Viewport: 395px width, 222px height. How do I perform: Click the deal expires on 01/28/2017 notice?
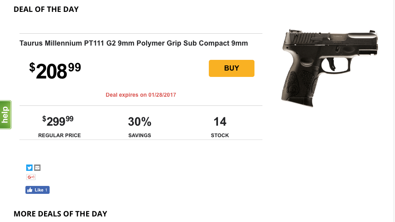141,95
